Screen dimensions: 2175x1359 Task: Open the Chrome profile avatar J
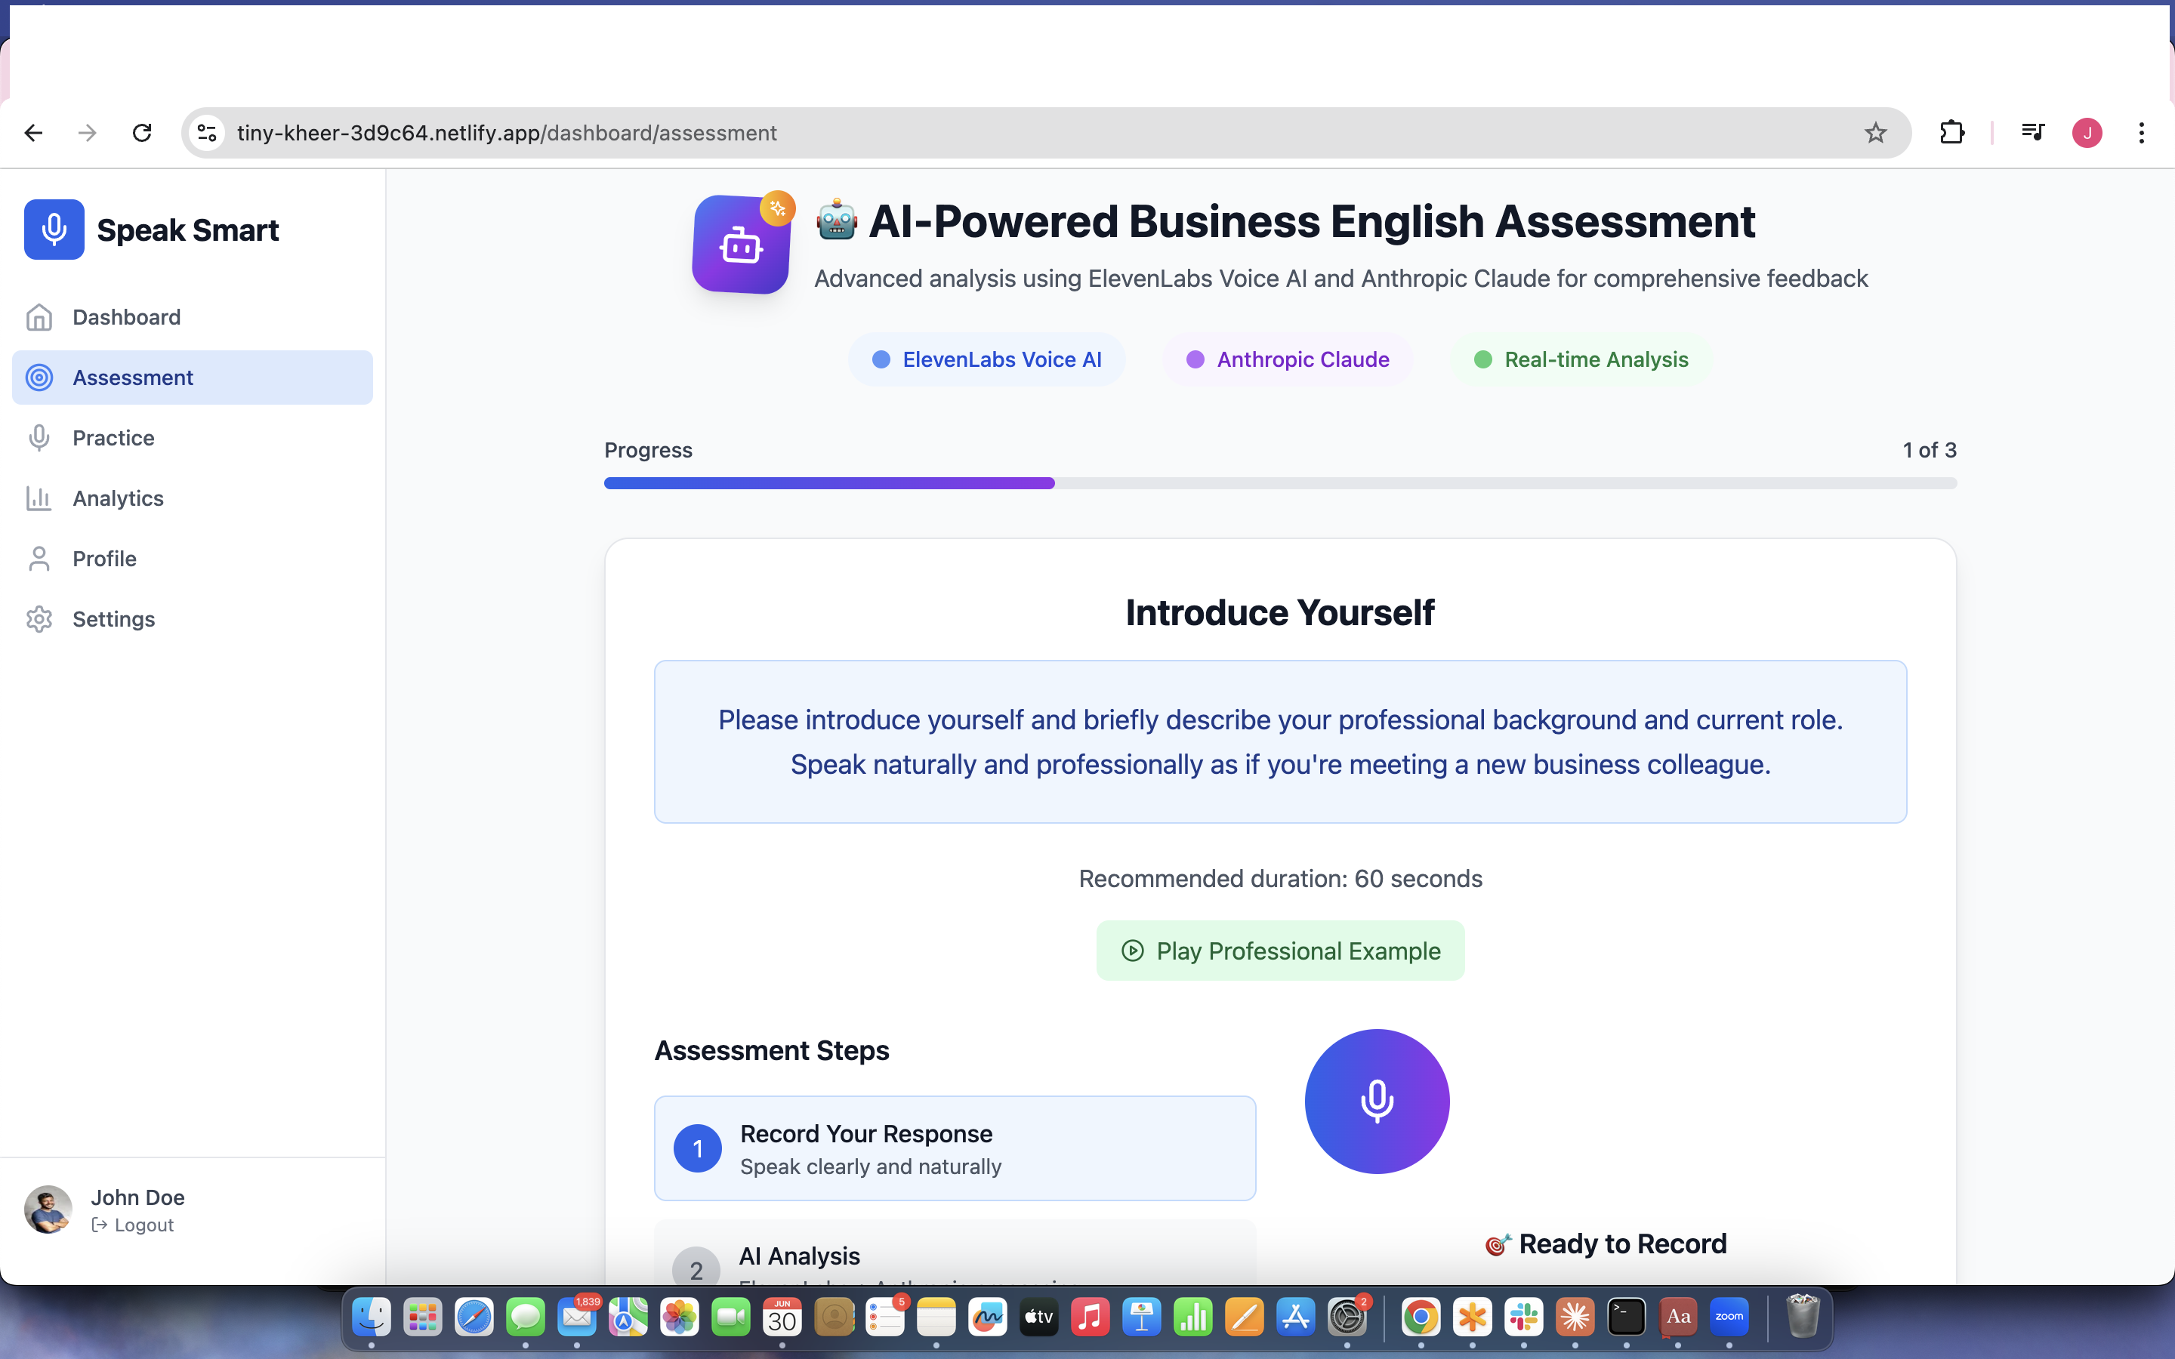(x=2086, y=133)
